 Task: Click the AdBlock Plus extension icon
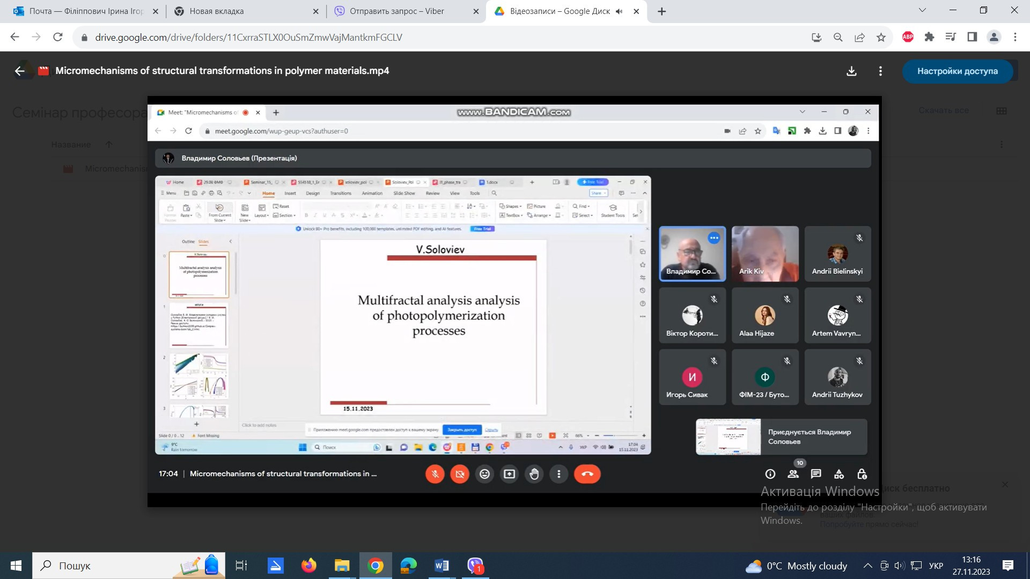click(x=908, y=37)
